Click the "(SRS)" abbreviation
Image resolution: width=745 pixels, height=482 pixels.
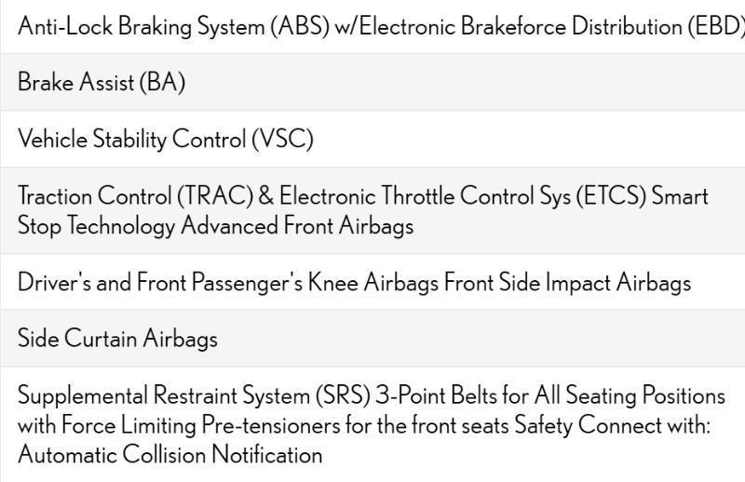click(341, 396)
